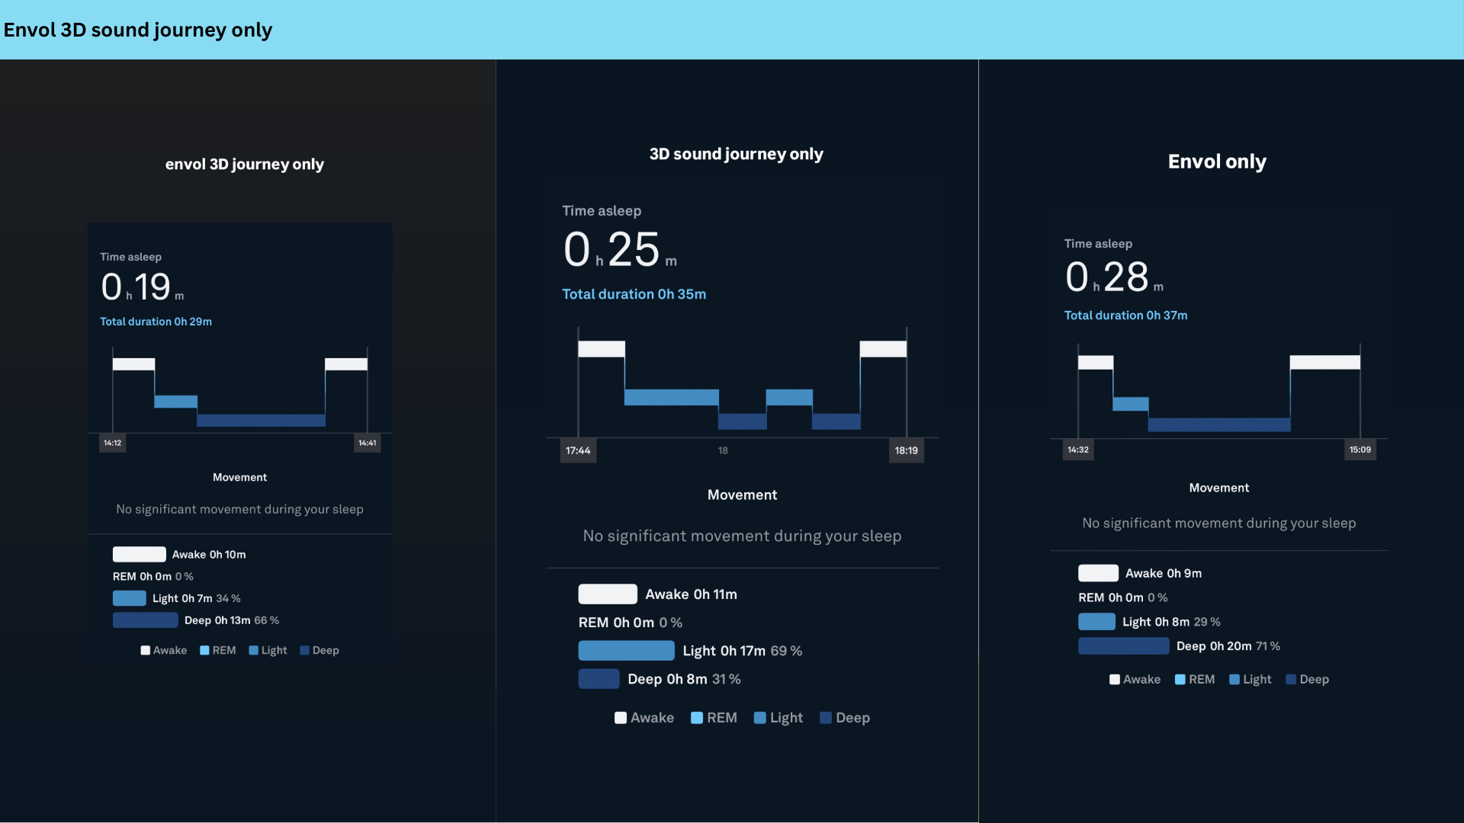Expand the Movement section in Envol only panel
The image size is (1464, 823).
coord(1218,488)
